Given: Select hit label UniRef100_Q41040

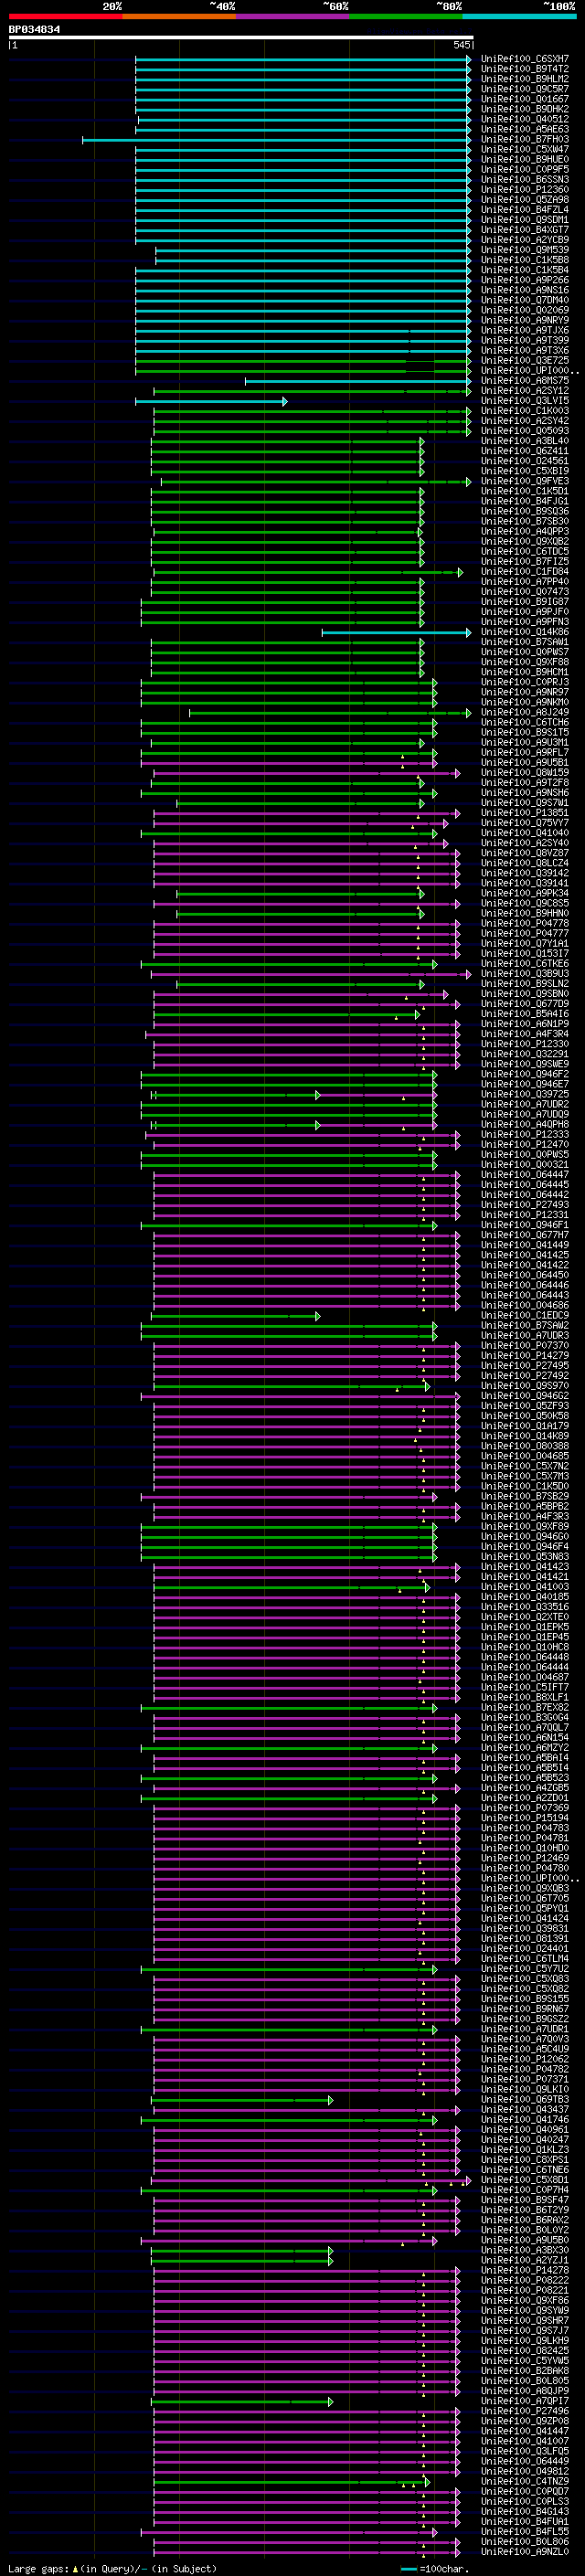Looking at the screenshot, I should (525, 833).
